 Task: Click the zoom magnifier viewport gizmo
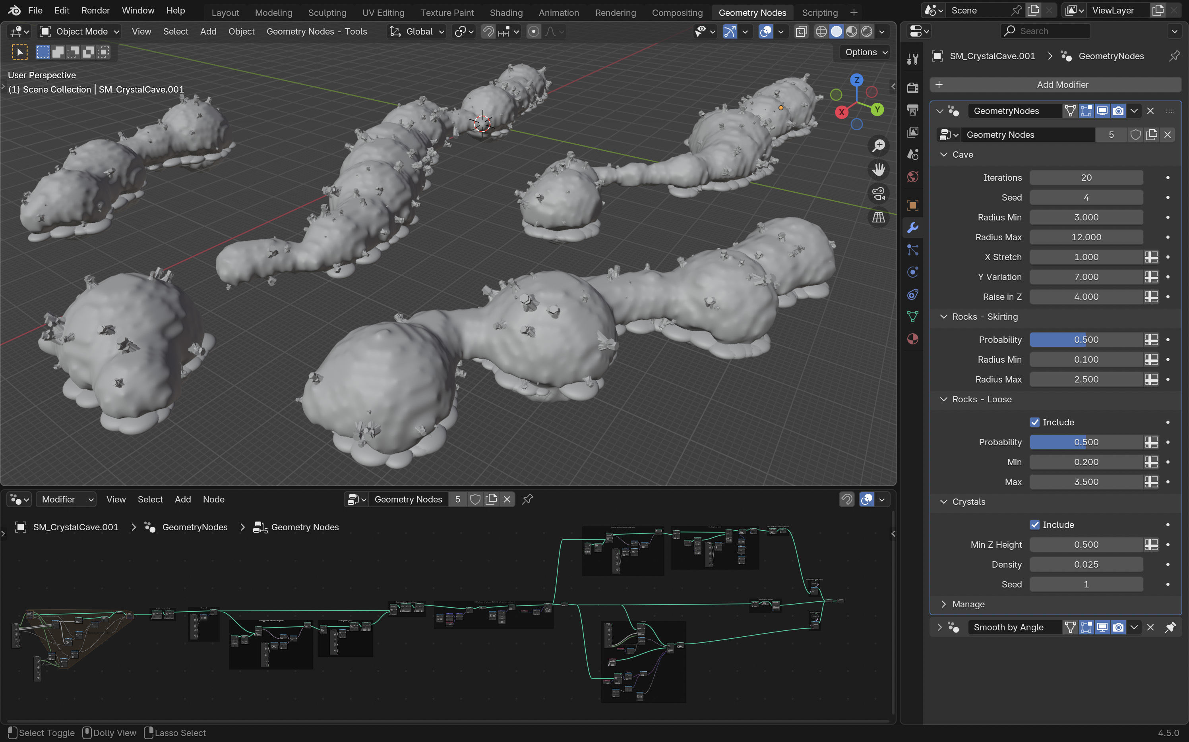click(x=878, y=146)
